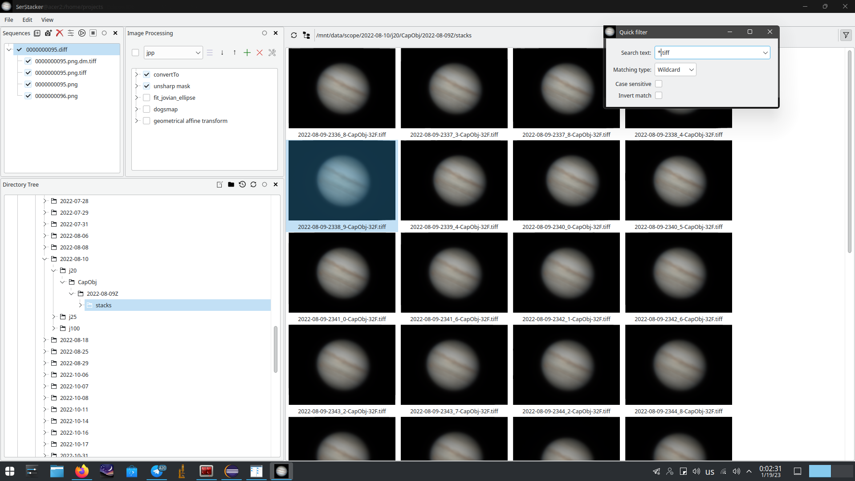
Task: Click the history clock icon in Directory Tree
Action: pos(242,184)
